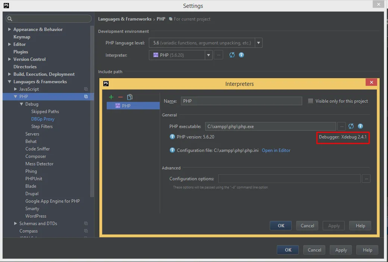This screenshot has width=388, height=262.
Task: Select PHPUnit settings entry
Action: tap(34, 178)
